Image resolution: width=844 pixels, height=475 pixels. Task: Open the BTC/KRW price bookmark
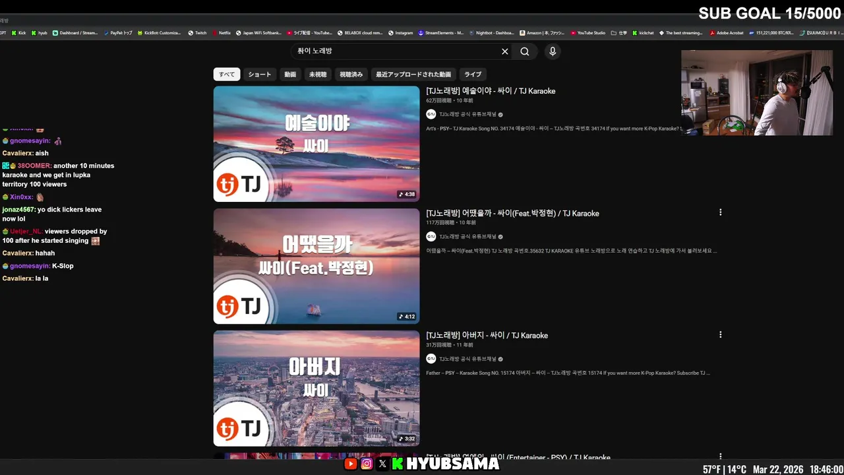pyautogui.click(x=771, y=32)
